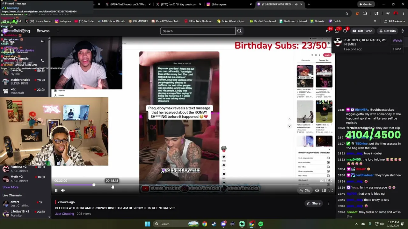Open whispers chat bubble icon
The width and height of the screenshot is (408, 229).
(x=345, y=31)
